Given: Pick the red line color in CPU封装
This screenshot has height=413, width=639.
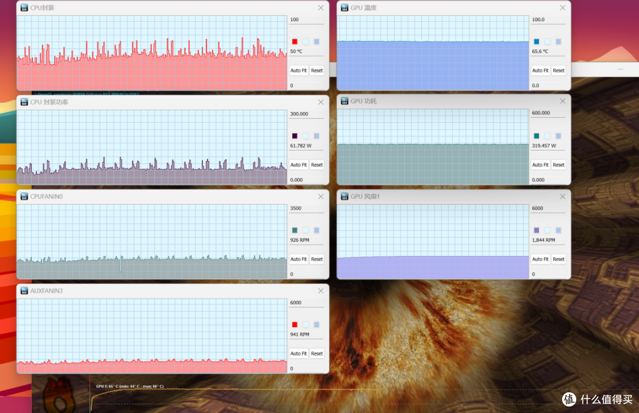Looking at the screenshot, I should point(295,41).
